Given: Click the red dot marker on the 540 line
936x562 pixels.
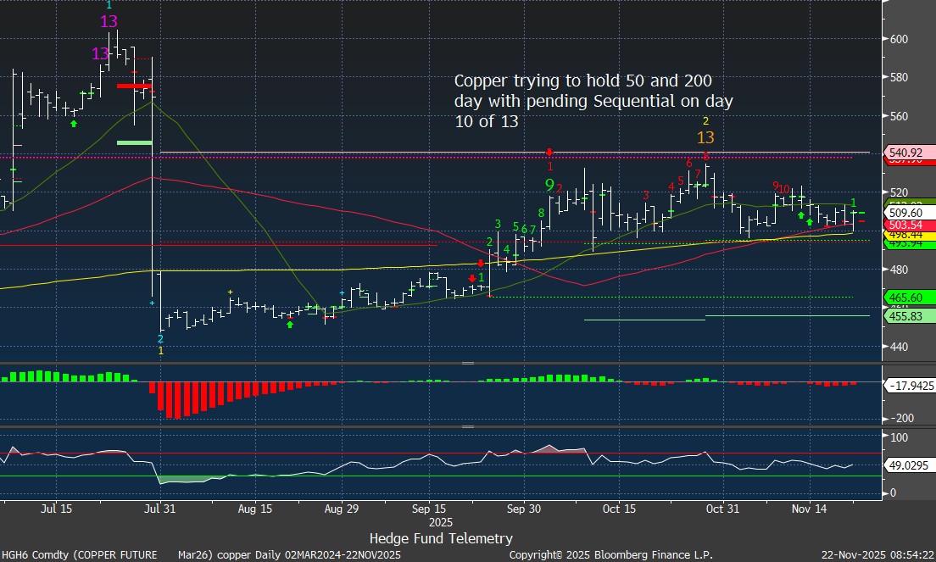Looking at the screenshot, I should pyautogui.click(x=549, y=152).
